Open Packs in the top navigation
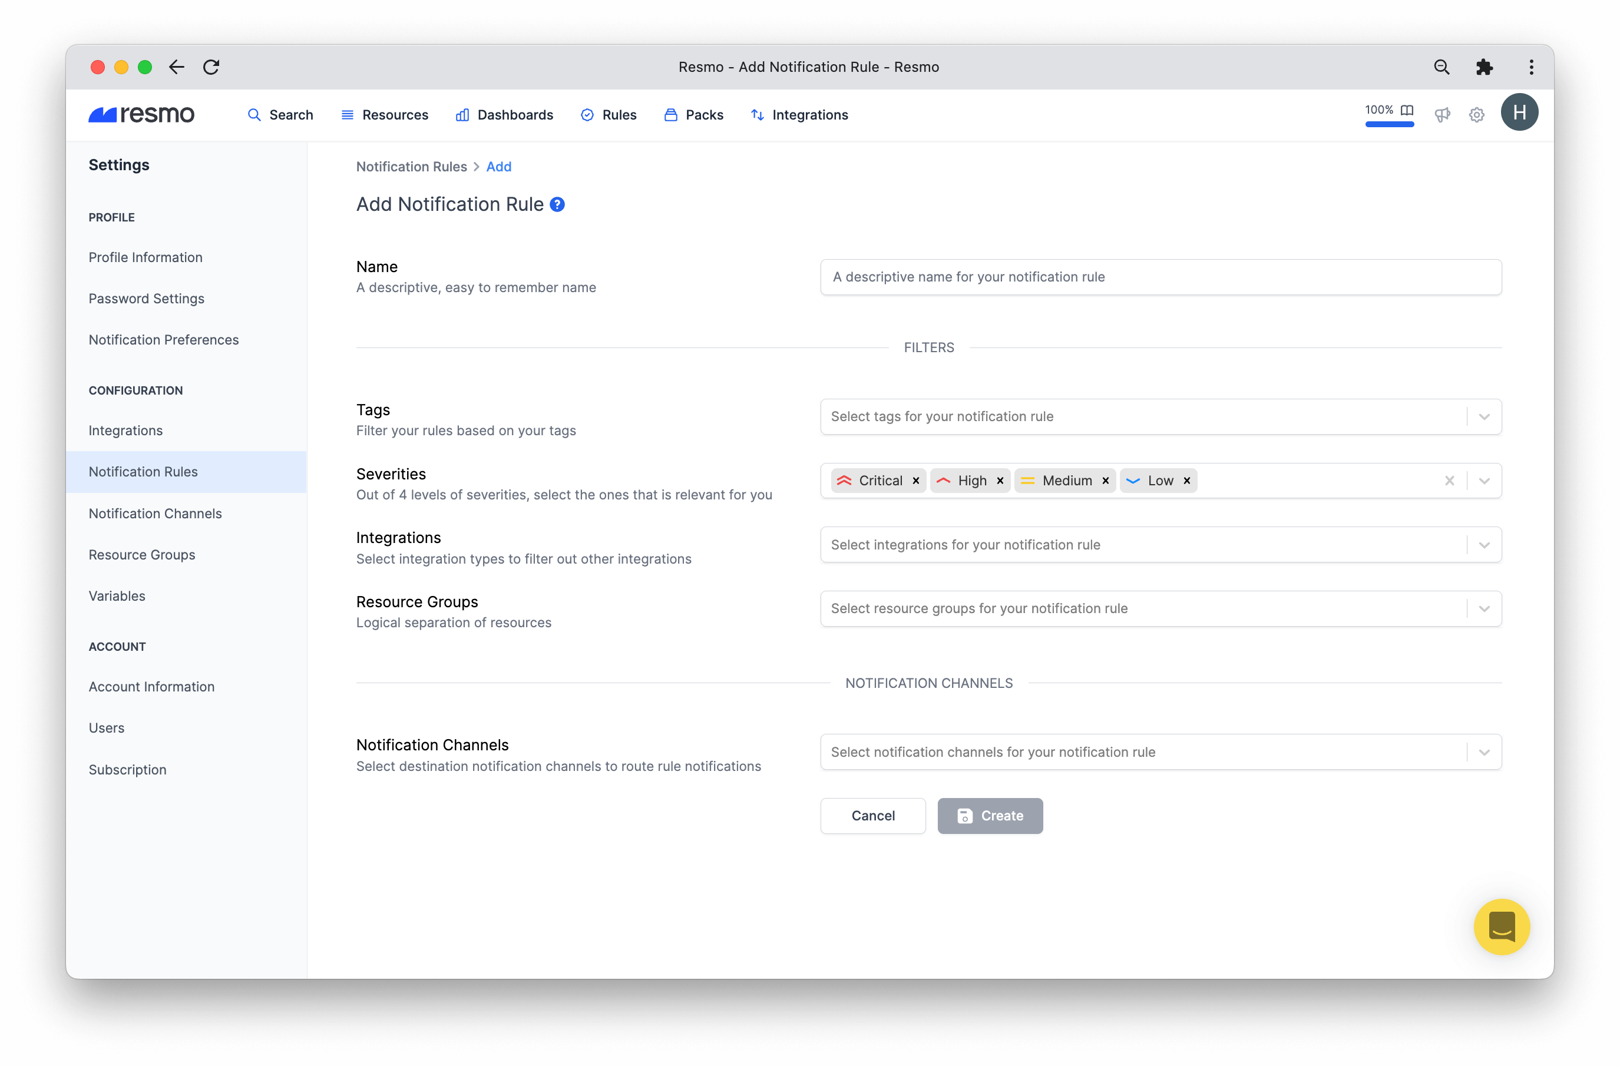Screen dimensions: 1620x1066 [693, 114]
